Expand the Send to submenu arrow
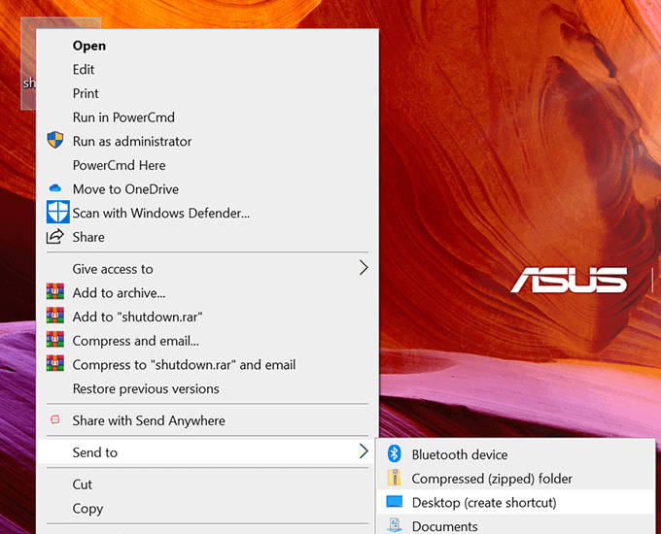 coord(364,451)
